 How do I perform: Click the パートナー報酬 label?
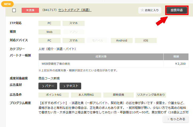pyautogui.click(x=20, y=56)
